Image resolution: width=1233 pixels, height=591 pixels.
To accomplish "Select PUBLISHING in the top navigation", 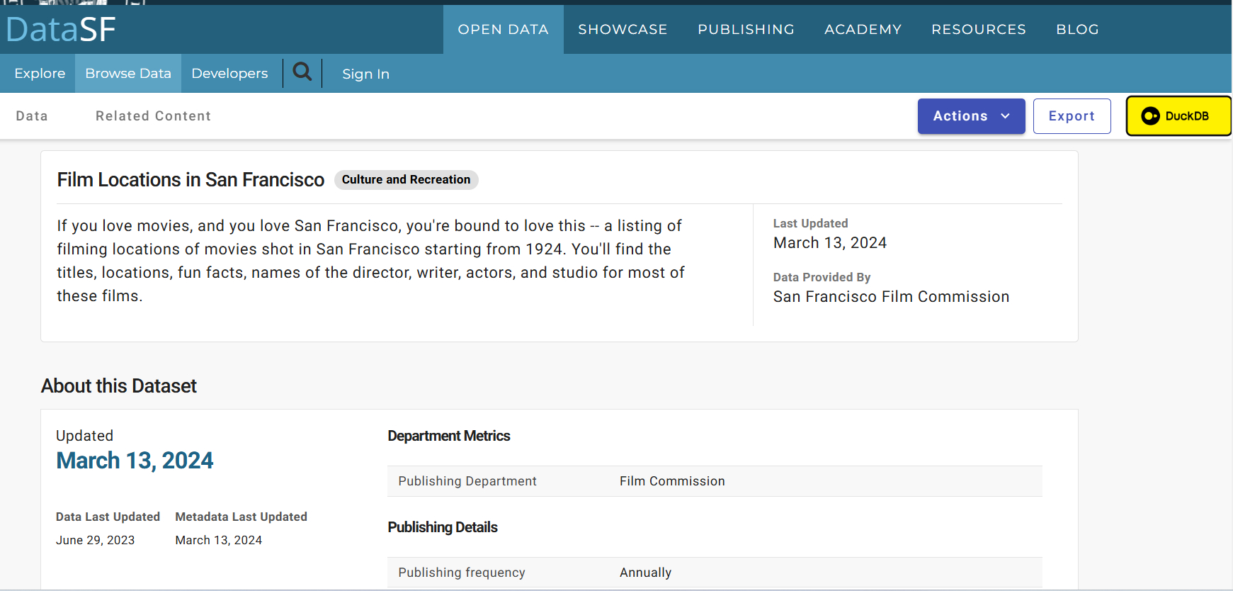I will click(x=746, y=30).
